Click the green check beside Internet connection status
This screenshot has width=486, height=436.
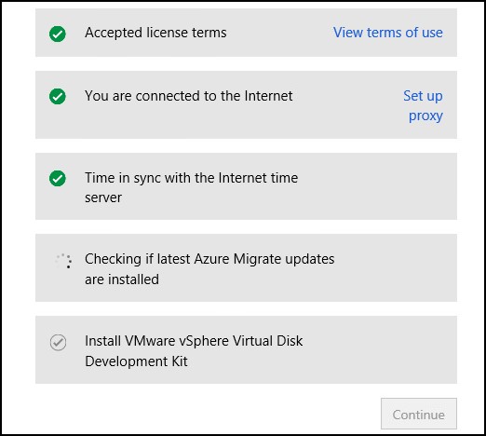click(58, 96)
